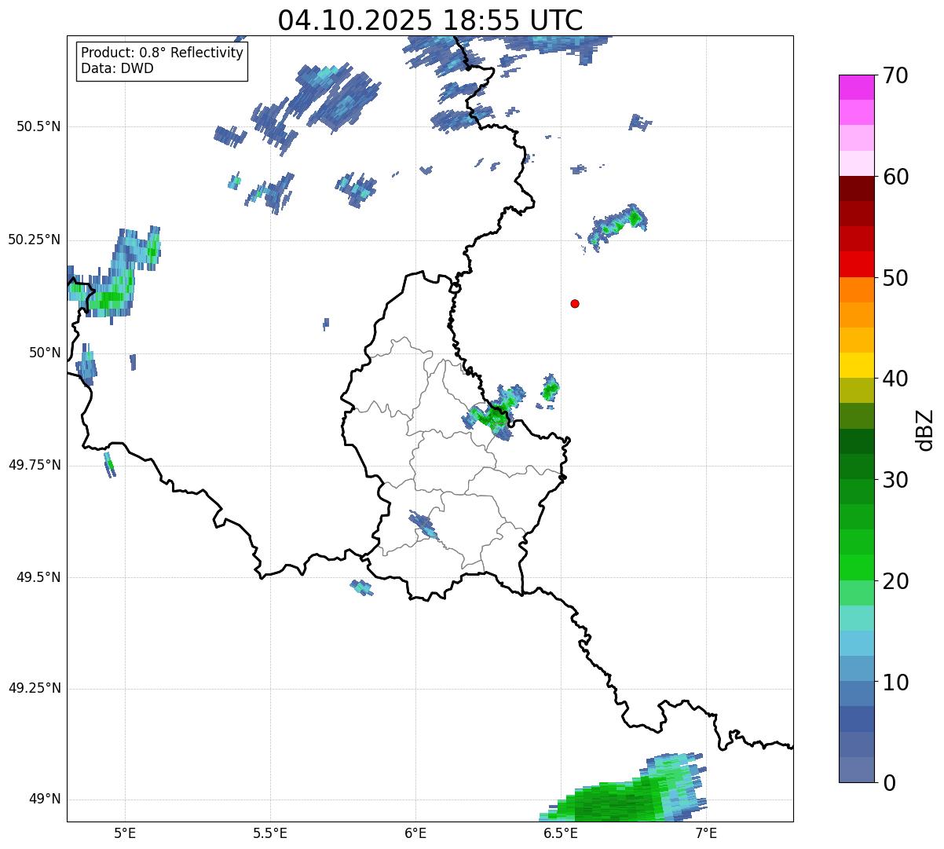
Task: Pick the dark maroon colorbar swatch below 60
Action: click(856, 188)
